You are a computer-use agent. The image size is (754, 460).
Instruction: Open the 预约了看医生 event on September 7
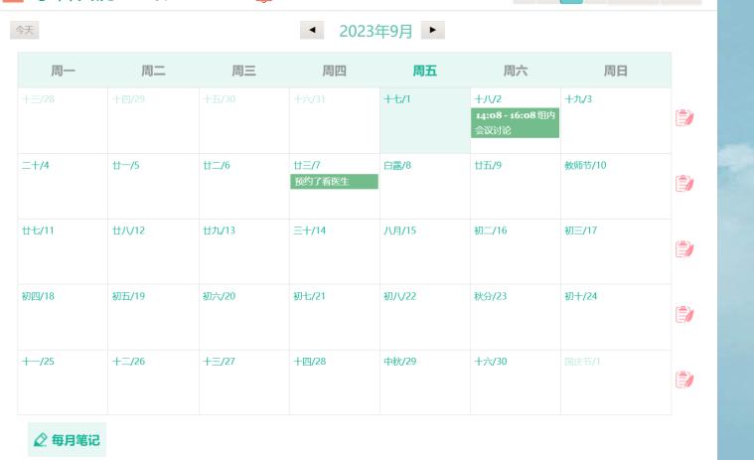pos(334,181)
